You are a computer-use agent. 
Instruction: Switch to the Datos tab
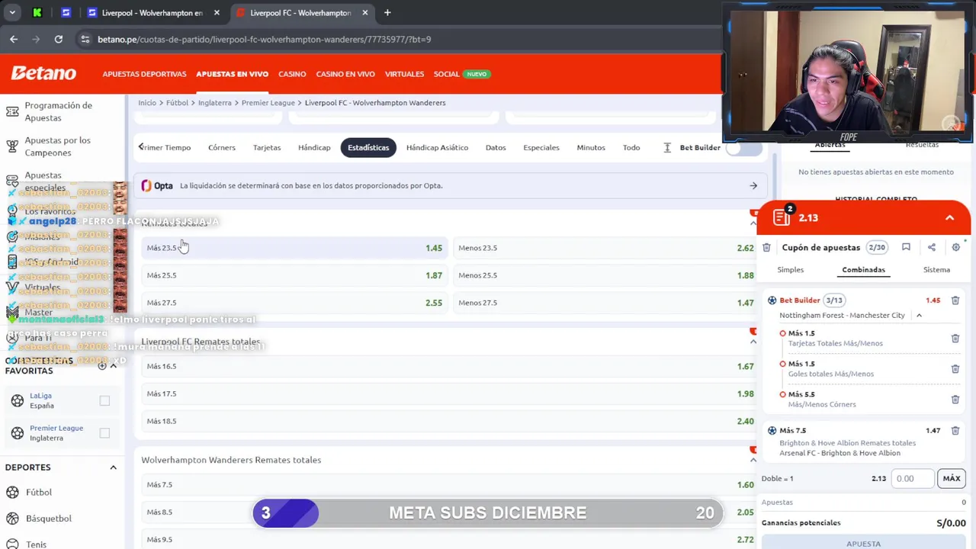496,147
